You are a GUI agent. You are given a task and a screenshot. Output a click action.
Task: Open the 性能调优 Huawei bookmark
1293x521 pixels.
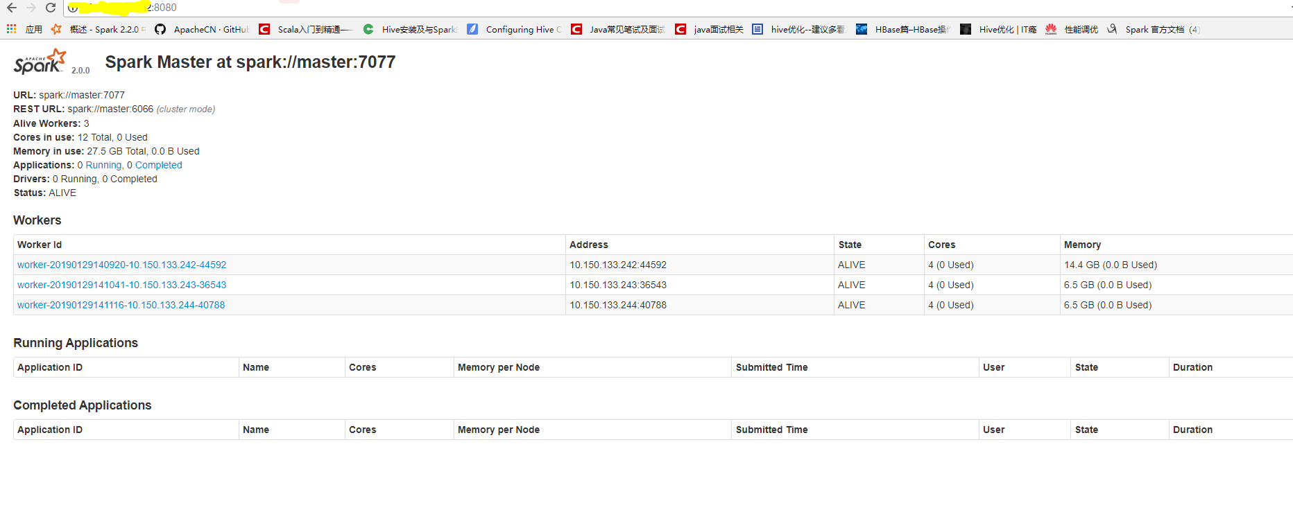pos(1072,29)
